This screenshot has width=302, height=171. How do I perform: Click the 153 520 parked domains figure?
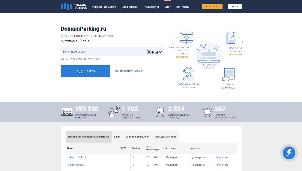87,109
